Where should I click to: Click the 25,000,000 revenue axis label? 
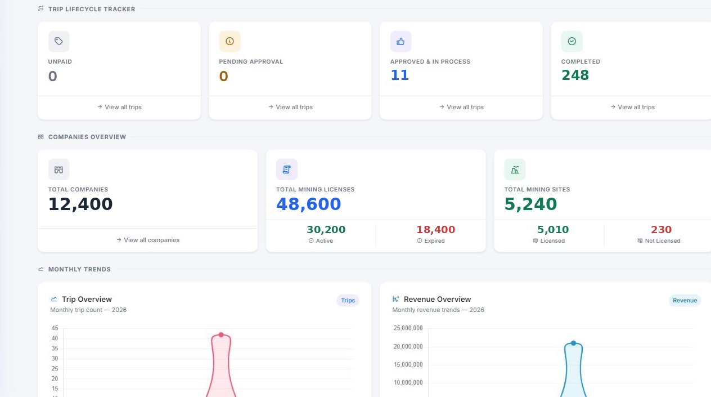coord(408,328)
